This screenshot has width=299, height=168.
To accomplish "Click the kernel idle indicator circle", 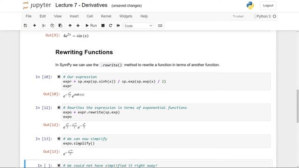I will tap(274, 16).
